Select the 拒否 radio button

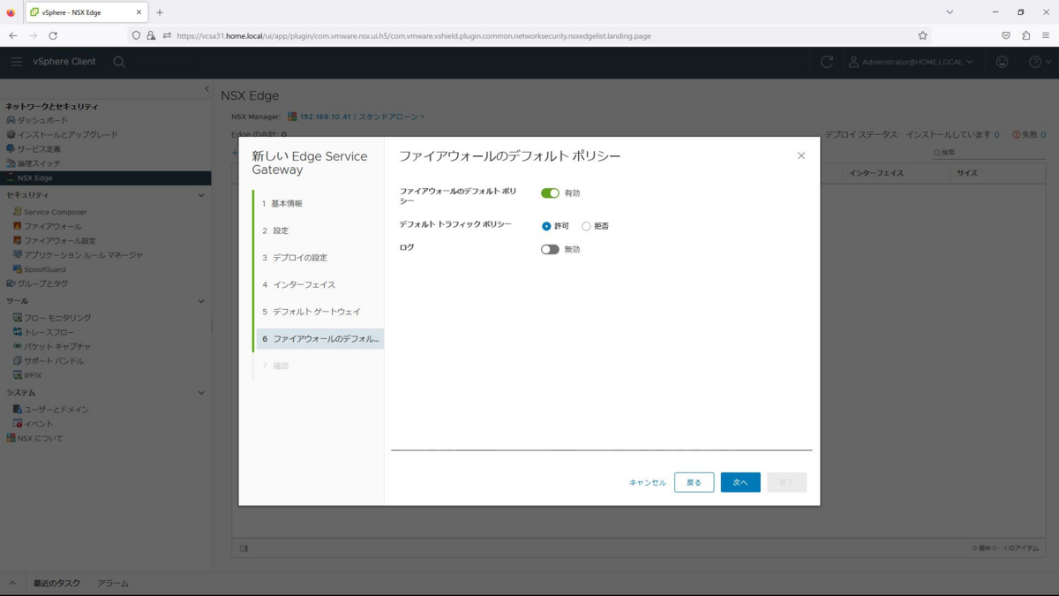click(586, 226)
